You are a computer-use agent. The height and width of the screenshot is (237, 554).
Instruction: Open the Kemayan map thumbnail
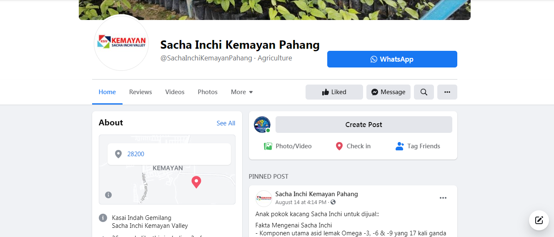167,170
